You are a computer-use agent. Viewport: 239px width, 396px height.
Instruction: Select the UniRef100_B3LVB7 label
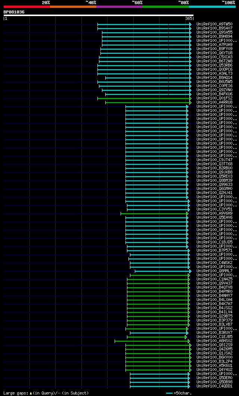pos(215,325)
